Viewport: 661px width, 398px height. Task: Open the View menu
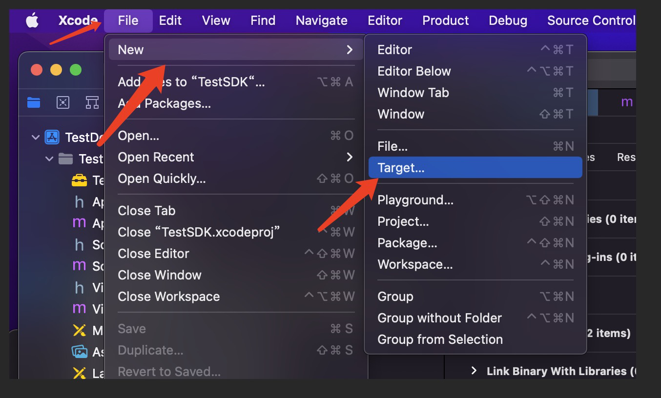tap(216, 20)
